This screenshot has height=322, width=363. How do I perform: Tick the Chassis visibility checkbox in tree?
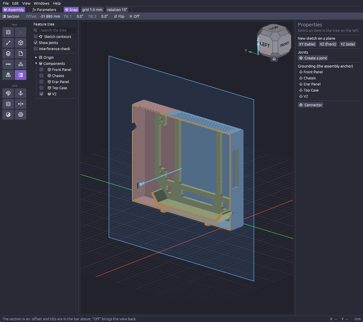pos(41,76)
